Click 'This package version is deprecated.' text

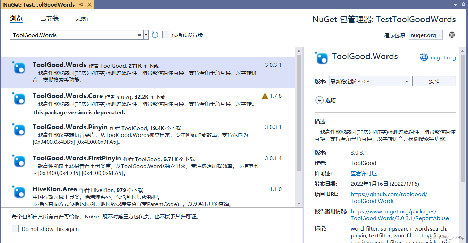79,112
